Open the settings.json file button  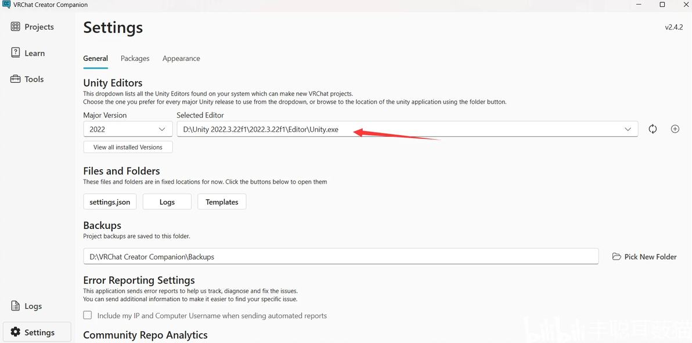[110, 202]
